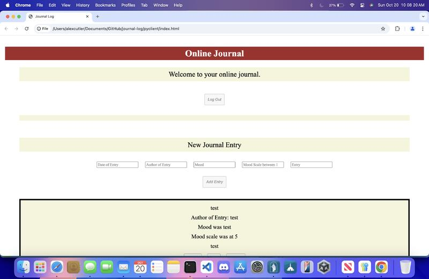The height and width of the screenshot is (279, 429).
Task: Open the View menu
Action: 66,5
